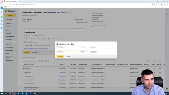This screenshot has height=95, width=169.
Task: Open Telegram in the Opera sidebar
Action: (2, 21)
